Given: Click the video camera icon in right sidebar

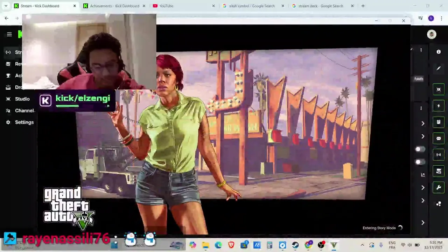Looking at the screenshot, I should coord(439,171).
